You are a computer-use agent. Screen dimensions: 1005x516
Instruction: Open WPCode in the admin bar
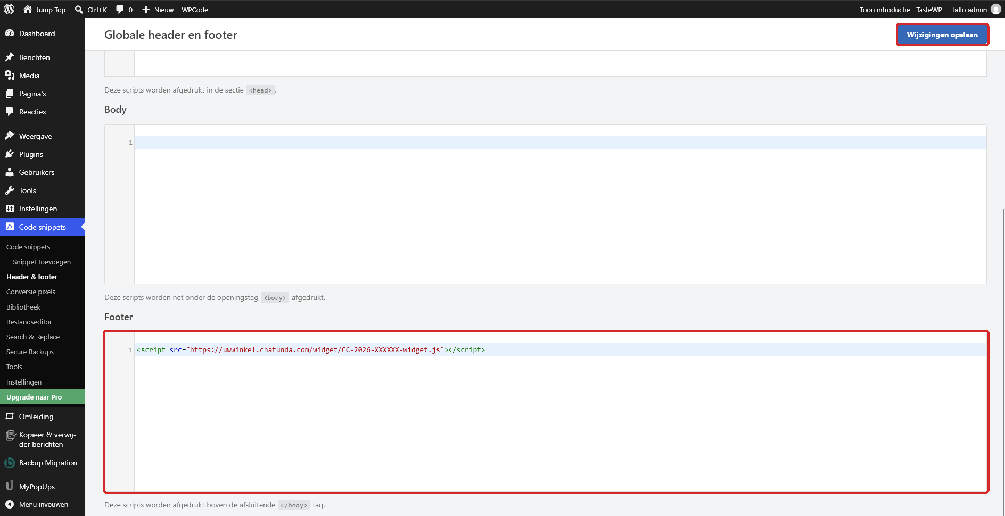195,10
